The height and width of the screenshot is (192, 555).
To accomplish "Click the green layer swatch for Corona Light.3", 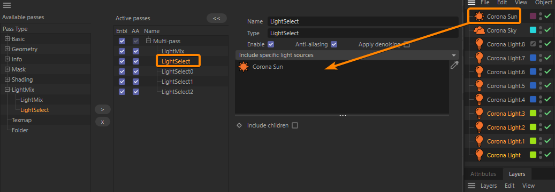I will pyautogui.click(x=533, y=114).
